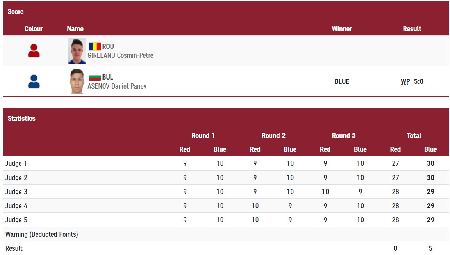Screen dimensions: 450x255
Task: Select the GIRLEANU Cosmin-Petre name link
Action: click(x=121, y=55)
